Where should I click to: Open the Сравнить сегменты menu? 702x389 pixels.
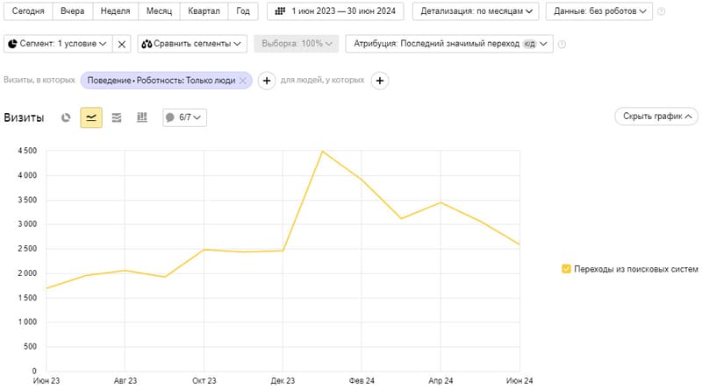pos(192,44)
